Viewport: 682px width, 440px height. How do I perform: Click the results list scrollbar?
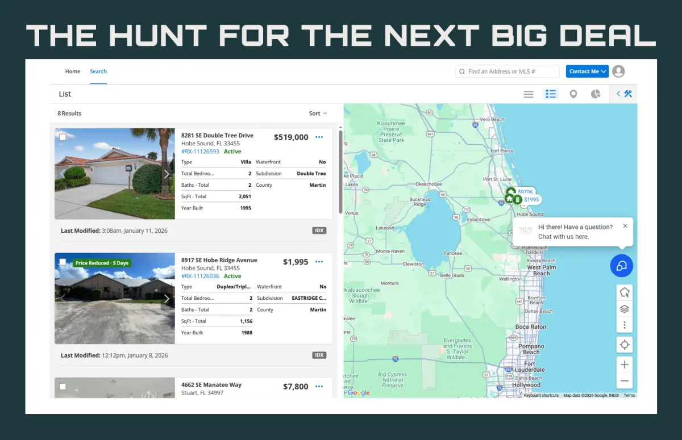tap(340, 172)
